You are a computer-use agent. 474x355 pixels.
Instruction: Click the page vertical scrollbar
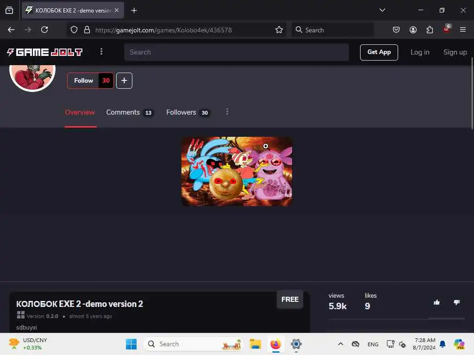tap(472, 93)
